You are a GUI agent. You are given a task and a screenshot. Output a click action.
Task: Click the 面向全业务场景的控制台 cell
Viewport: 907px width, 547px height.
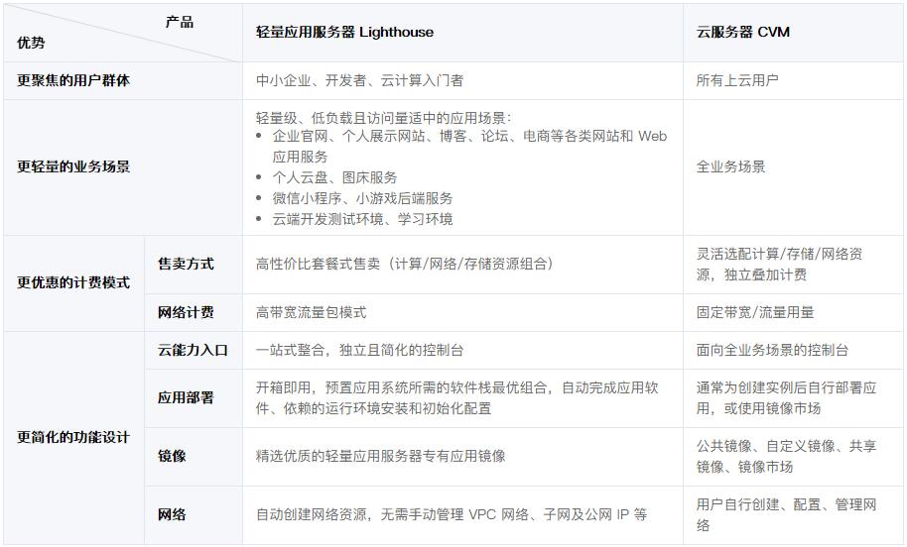coord(772,350)
